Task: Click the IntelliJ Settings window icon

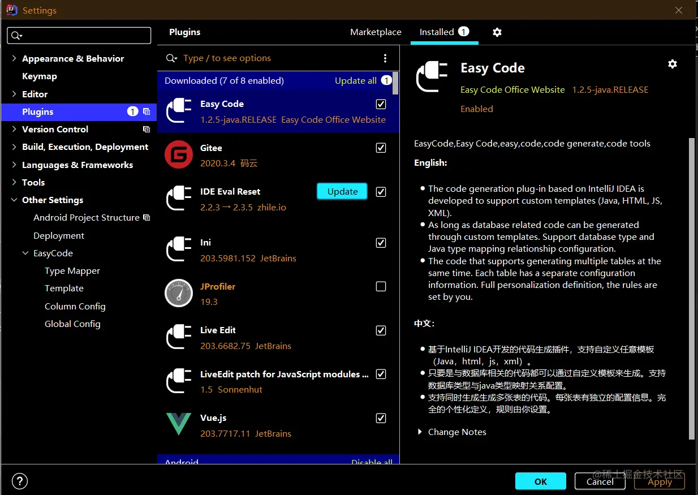Action: coord(12,10)
